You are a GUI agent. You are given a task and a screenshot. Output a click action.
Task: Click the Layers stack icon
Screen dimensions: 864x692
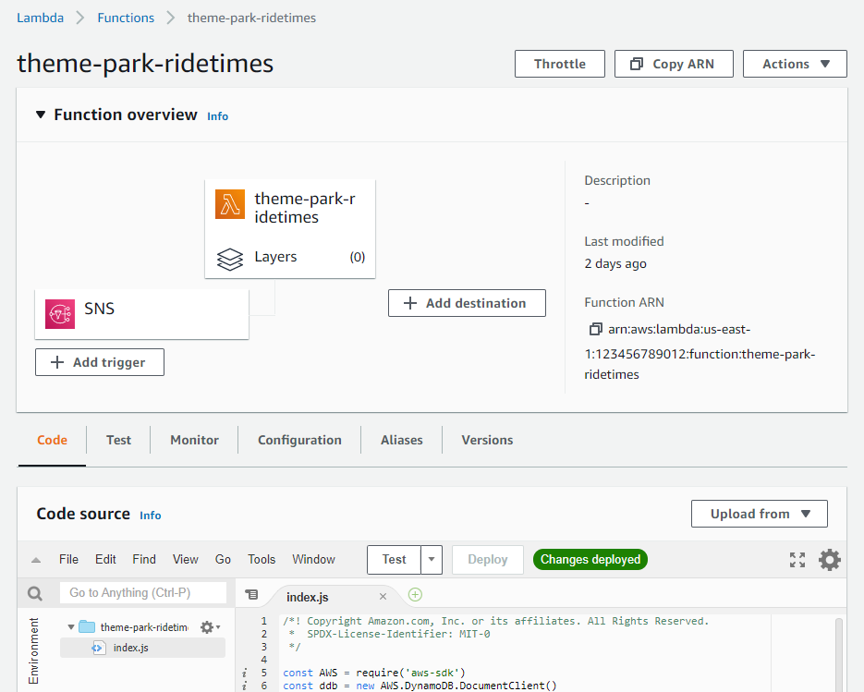(x=230, y=258)
